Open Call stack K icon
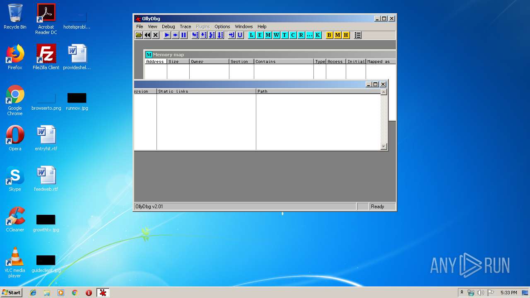 click(318, 35)
